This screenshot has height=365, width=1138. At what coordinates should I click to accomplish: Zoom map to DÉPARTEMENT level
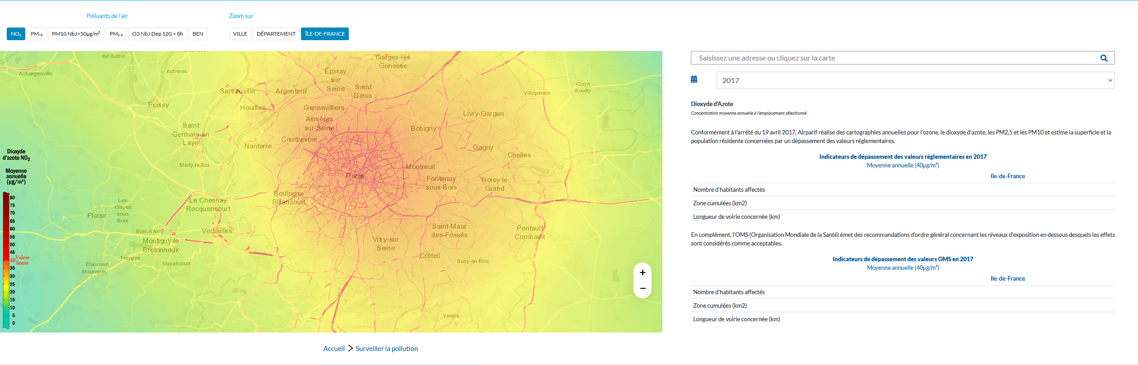click(276, 34)
